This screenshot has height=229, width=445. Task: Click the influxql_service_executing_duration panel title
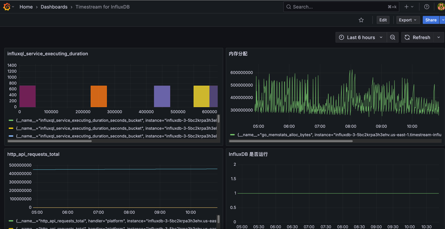[x=48, y=54]
